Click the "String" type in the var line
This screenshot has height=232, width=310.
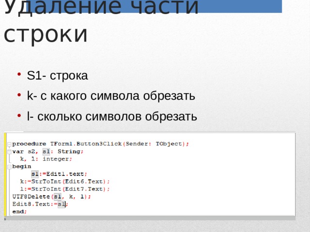[x=69, y=151]
